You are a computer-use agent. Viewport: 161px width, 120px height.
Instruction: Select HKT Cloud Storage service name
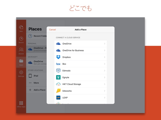72,84
